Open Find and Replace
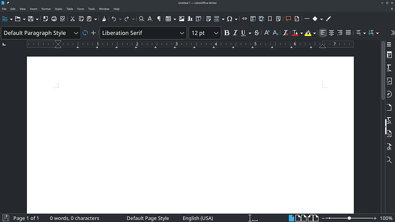Image resolution: width=395 pixels, height=222 pixels. (141, 19)
